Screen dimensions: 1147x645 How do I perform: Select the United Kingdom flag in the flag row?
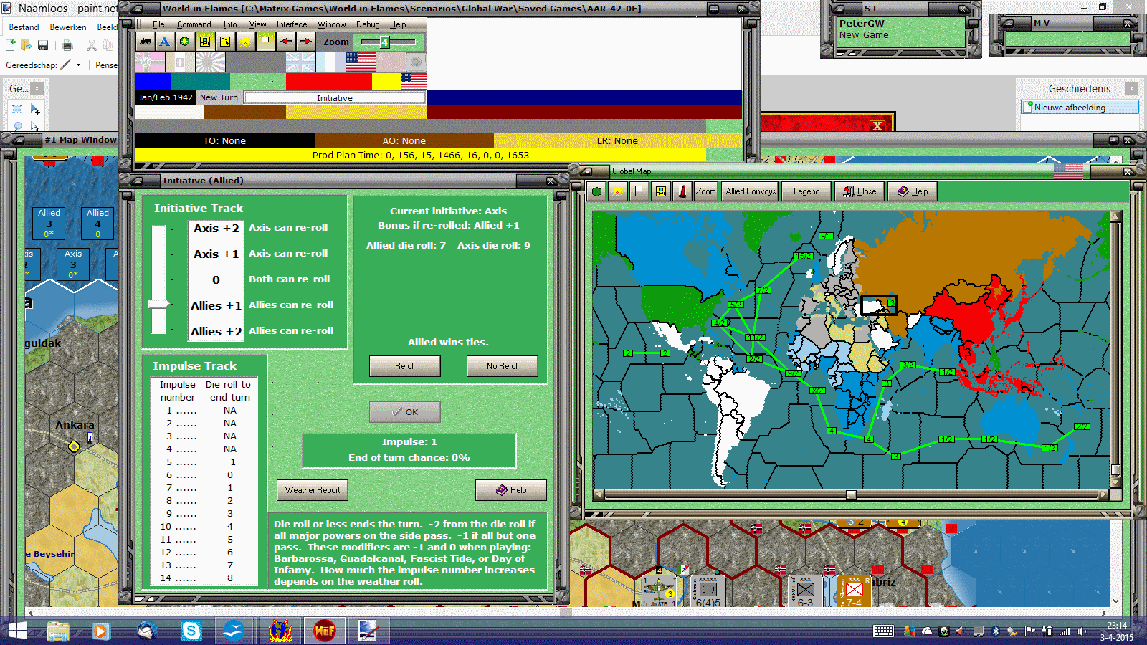click(x=300, y=62)
